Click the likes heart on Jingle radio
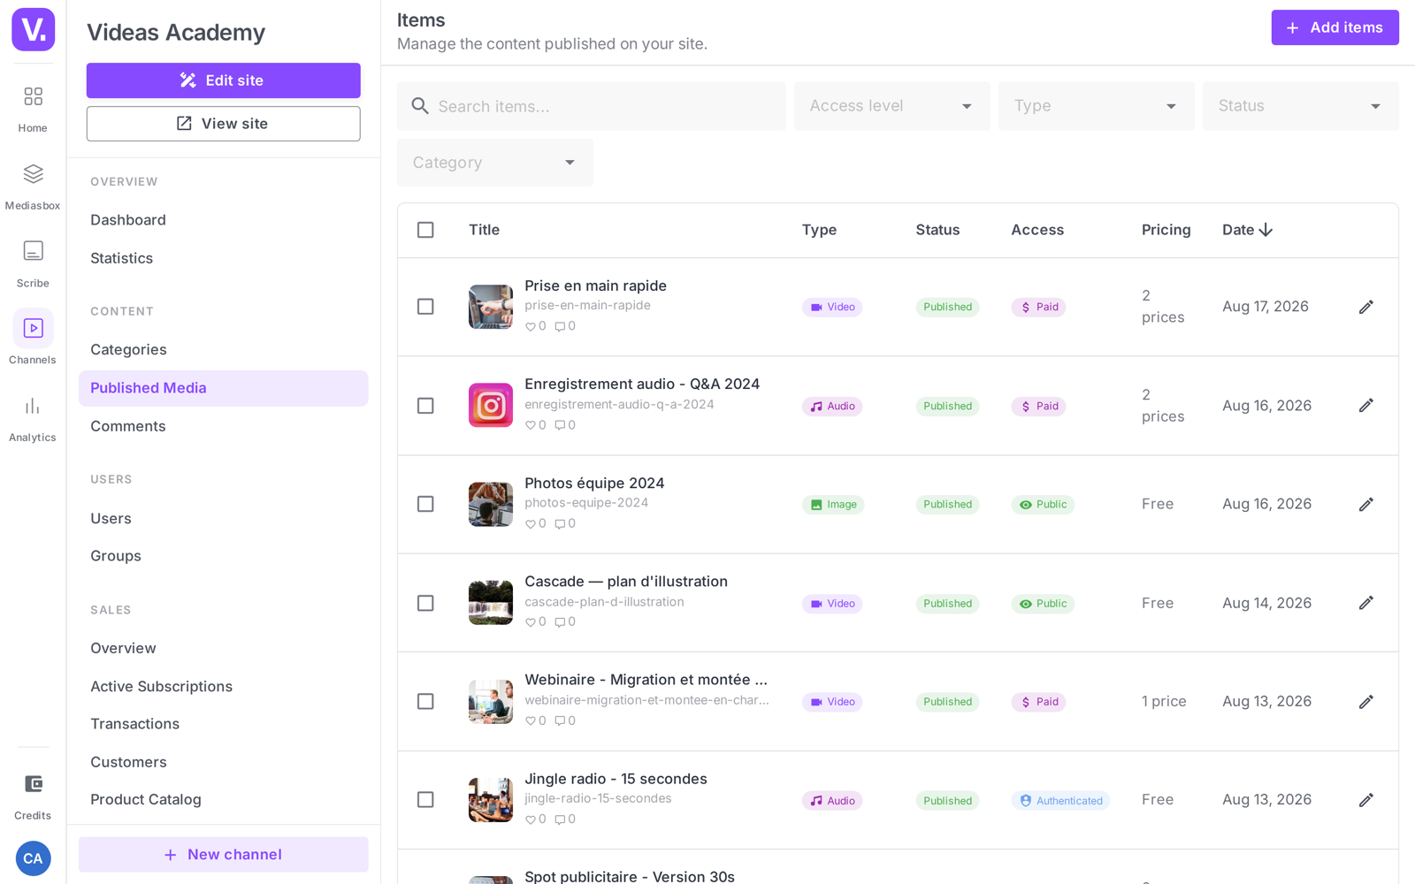Image resolution: width=1415 pixels, height=884 pixels. point(531,819)
